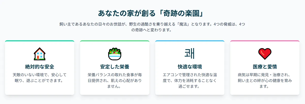Image resolution: width=305 pixels, height=104 pixels.
Task: Select the 医療と愛情 card heading
Action: (x=265, y=67)
